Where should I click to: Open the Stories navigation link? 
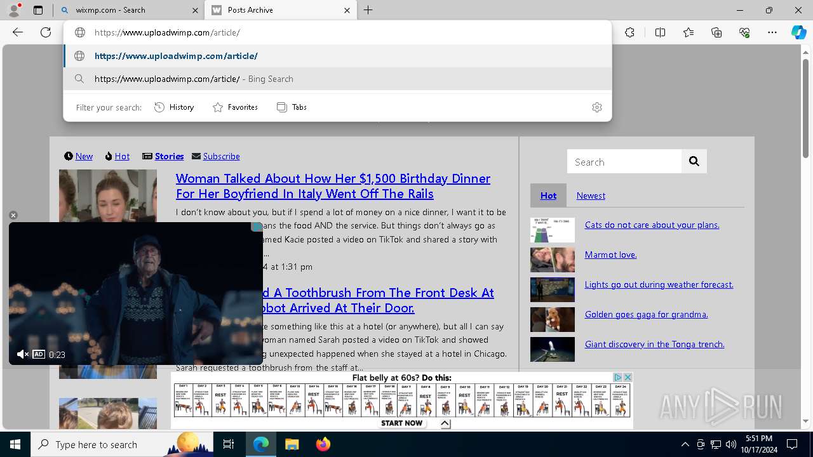[169, 156]
